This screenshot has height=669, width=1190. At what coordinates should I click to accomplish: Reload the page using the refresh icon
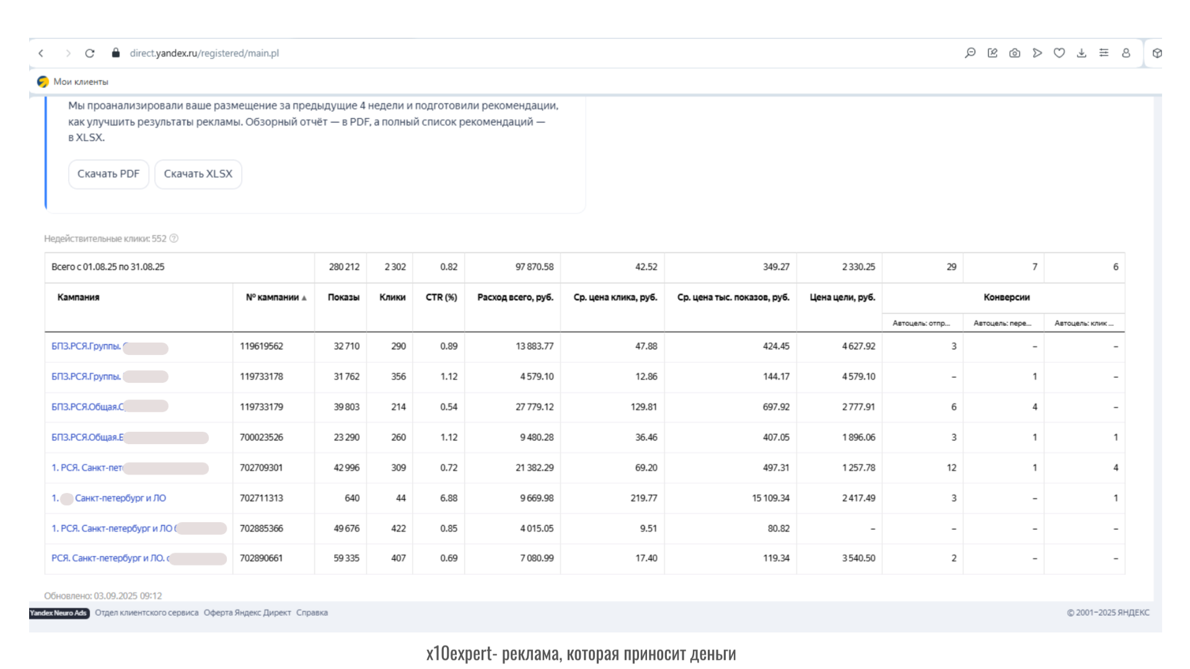[x=90, y=53]
